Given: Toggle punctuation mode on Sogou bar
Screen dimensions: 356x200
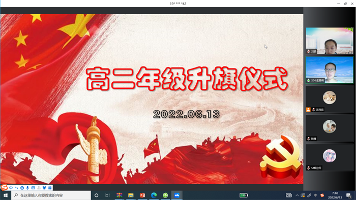Looking at the screenshot, I should pos(17,188).
